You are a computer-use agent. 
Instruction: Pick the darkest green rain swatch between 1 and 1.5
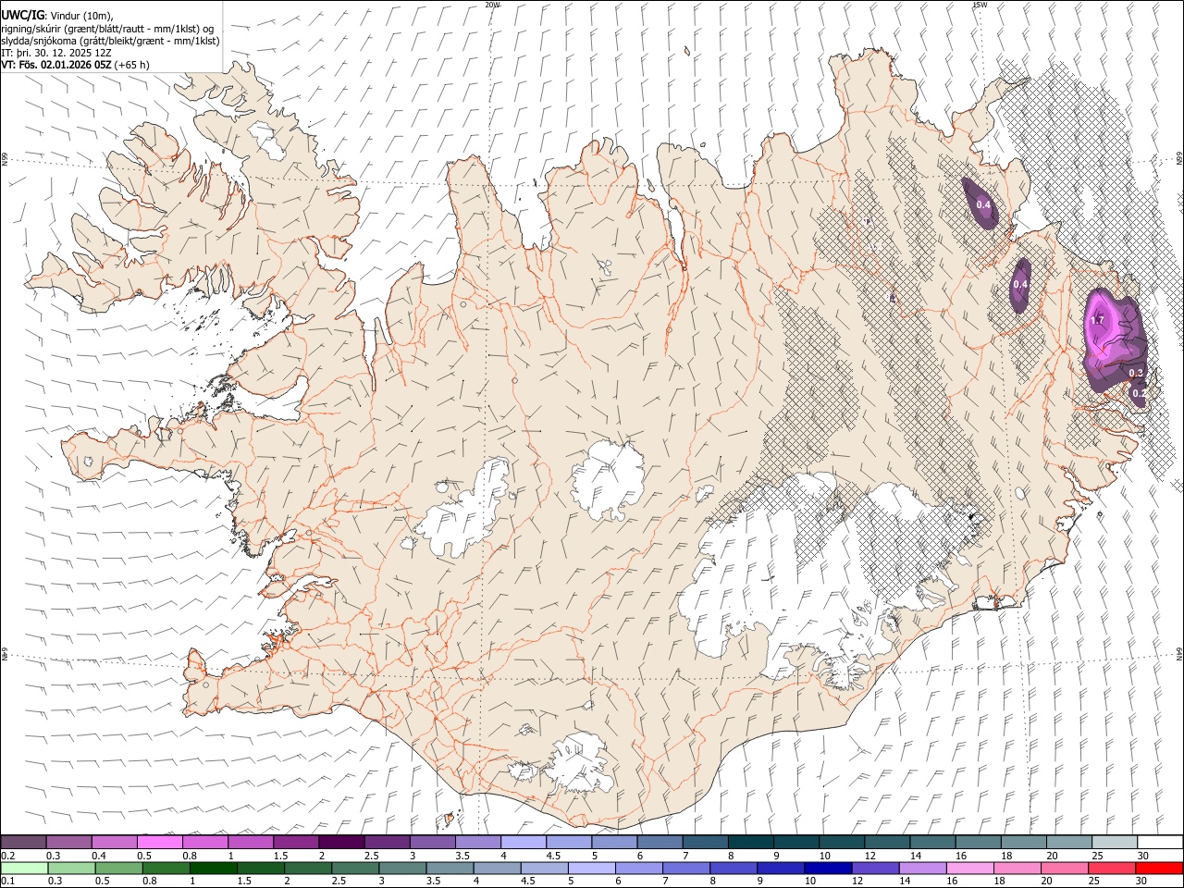[214, 868]
